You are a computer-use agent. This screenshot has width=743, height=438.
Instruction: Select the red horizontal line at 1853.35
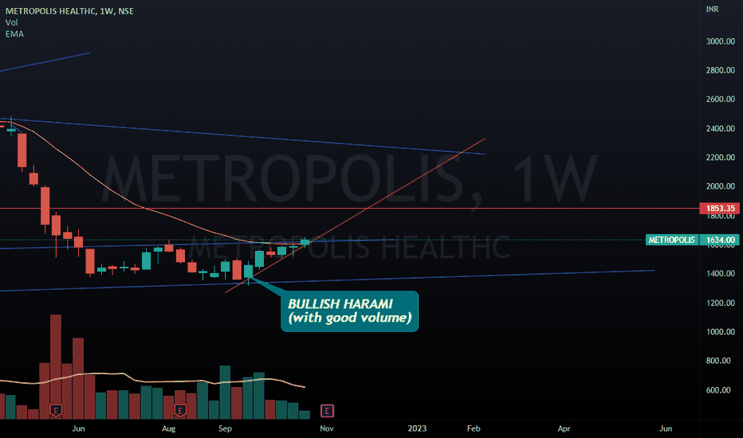click(350, 209)
